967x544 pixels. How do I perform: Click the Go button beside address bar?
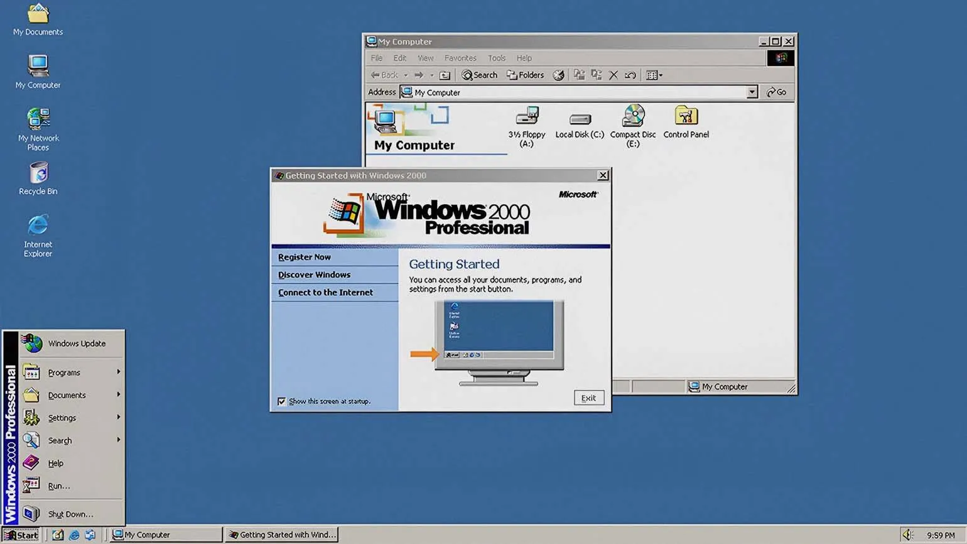click(x=777, y=92)
